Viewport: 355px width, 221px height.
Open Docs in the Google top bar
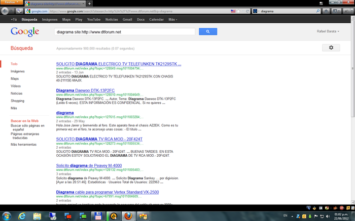point(140,19)
